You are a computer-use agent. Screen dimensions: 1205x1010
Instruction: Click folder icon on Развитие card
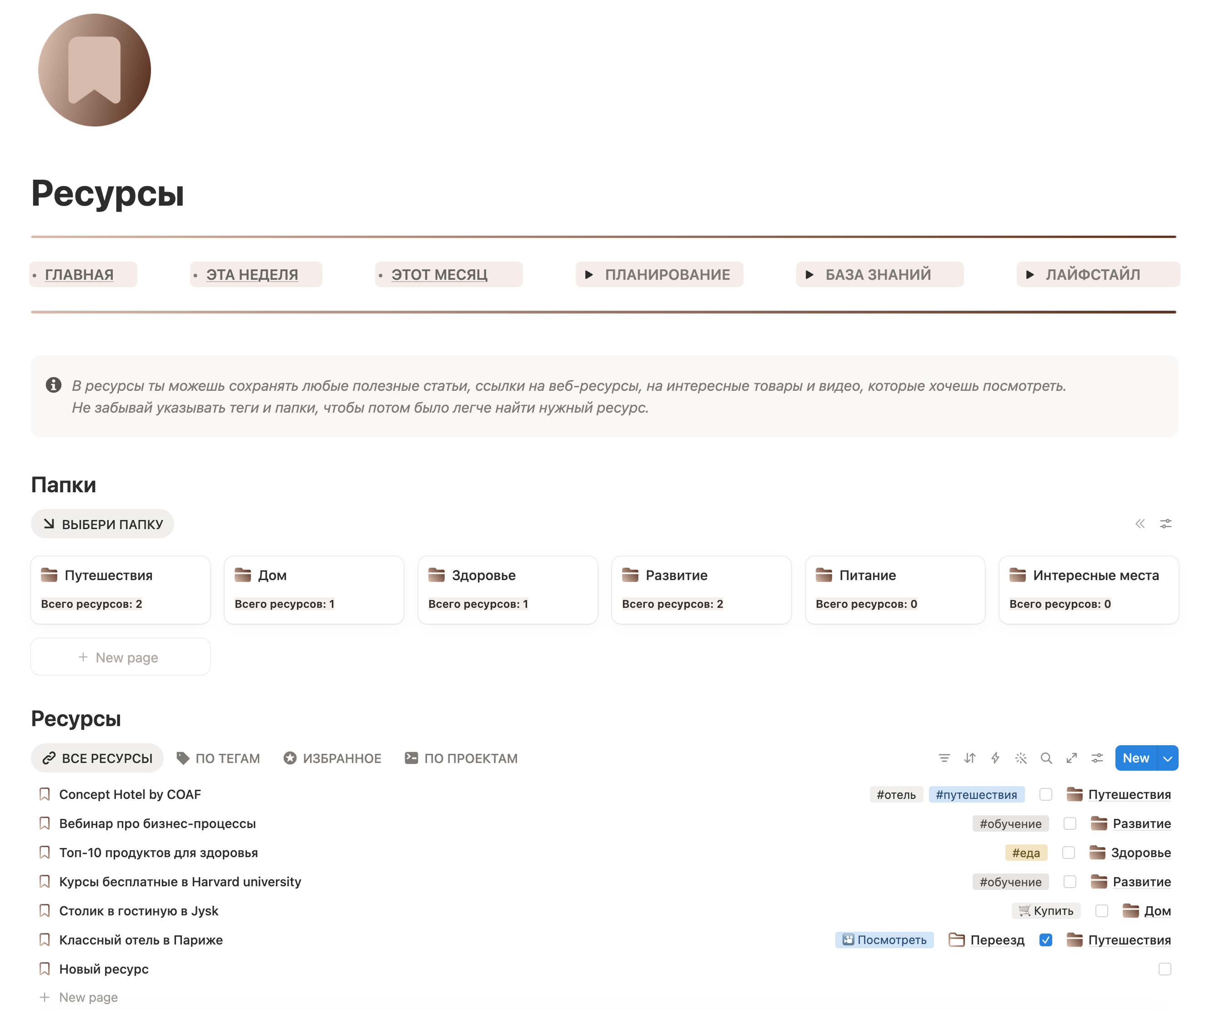[x=630, y=575]
